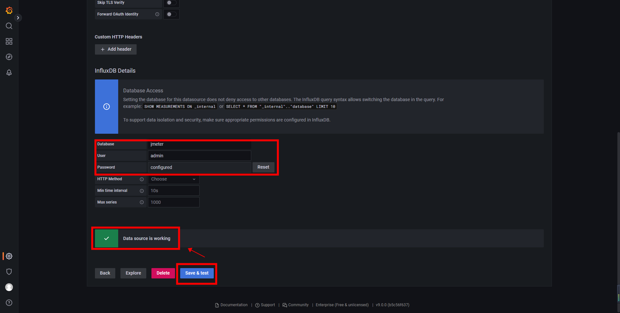Open the search dashboards magnifier icon
The height and width of the screenshot is (313, 620).
point(9,26)
